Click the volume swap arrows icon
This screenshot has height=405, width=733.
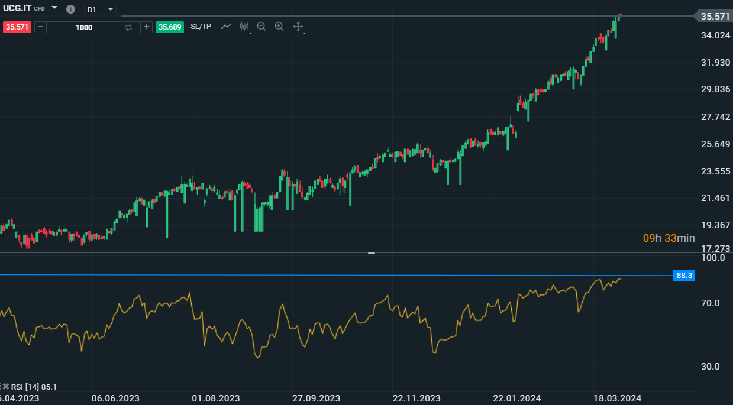[x=128, y=27]
